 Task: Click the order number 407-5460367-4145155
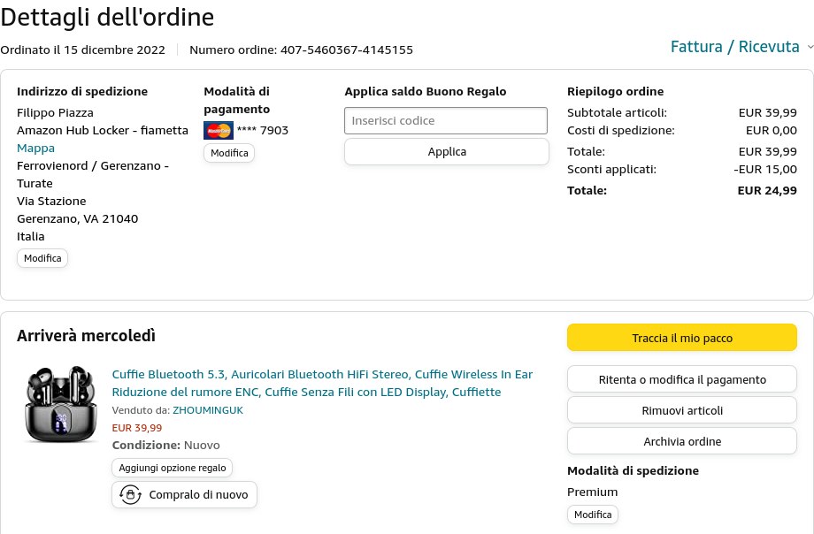(347, 50)
